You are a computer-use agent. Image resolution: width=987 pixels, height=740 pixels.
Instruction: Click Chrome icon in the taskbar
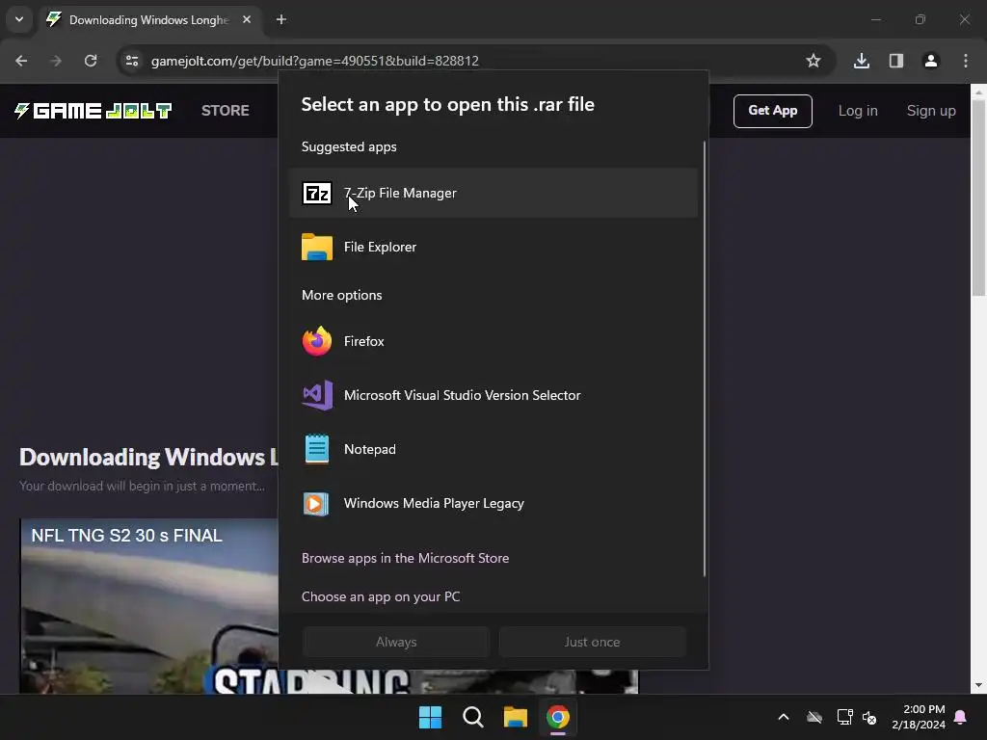pyautogui.click(x=558, y=717)
